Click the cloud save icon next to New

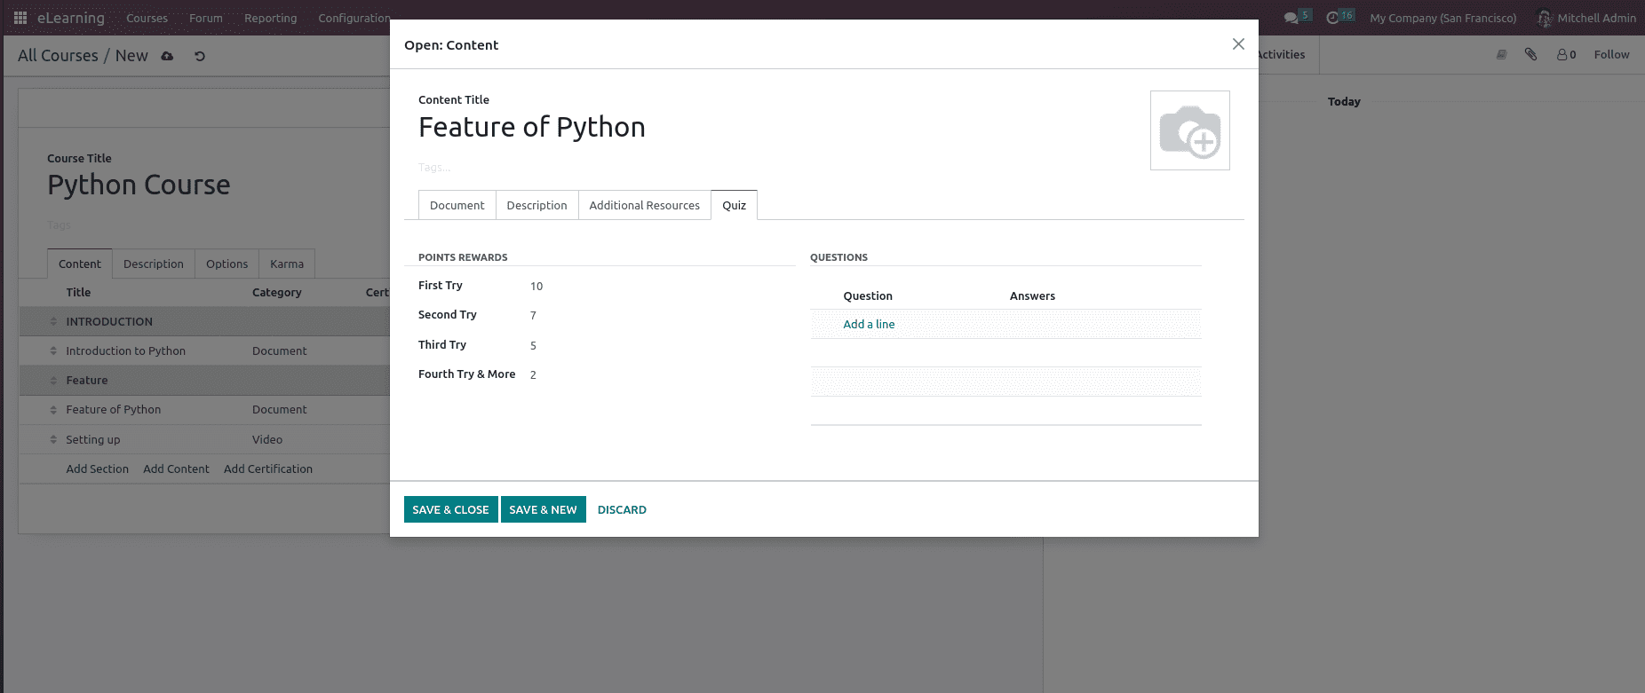[x=167, y=56]
